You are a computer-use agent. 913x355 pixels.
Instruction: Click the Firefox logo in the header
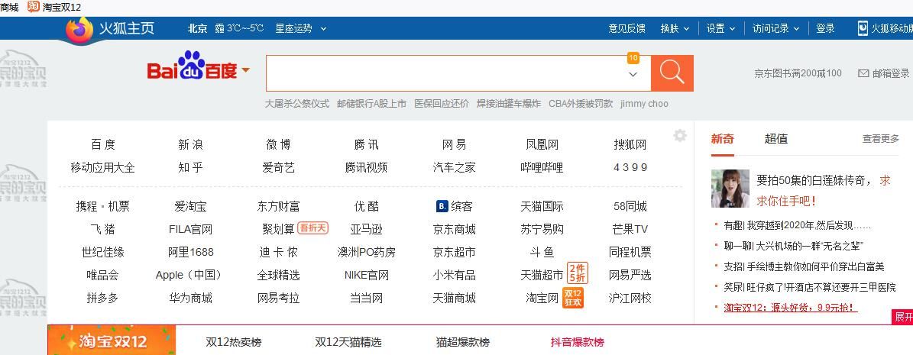tap(79, 30)
